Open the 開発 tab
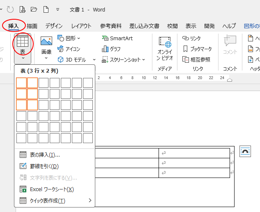 (209, 26)
